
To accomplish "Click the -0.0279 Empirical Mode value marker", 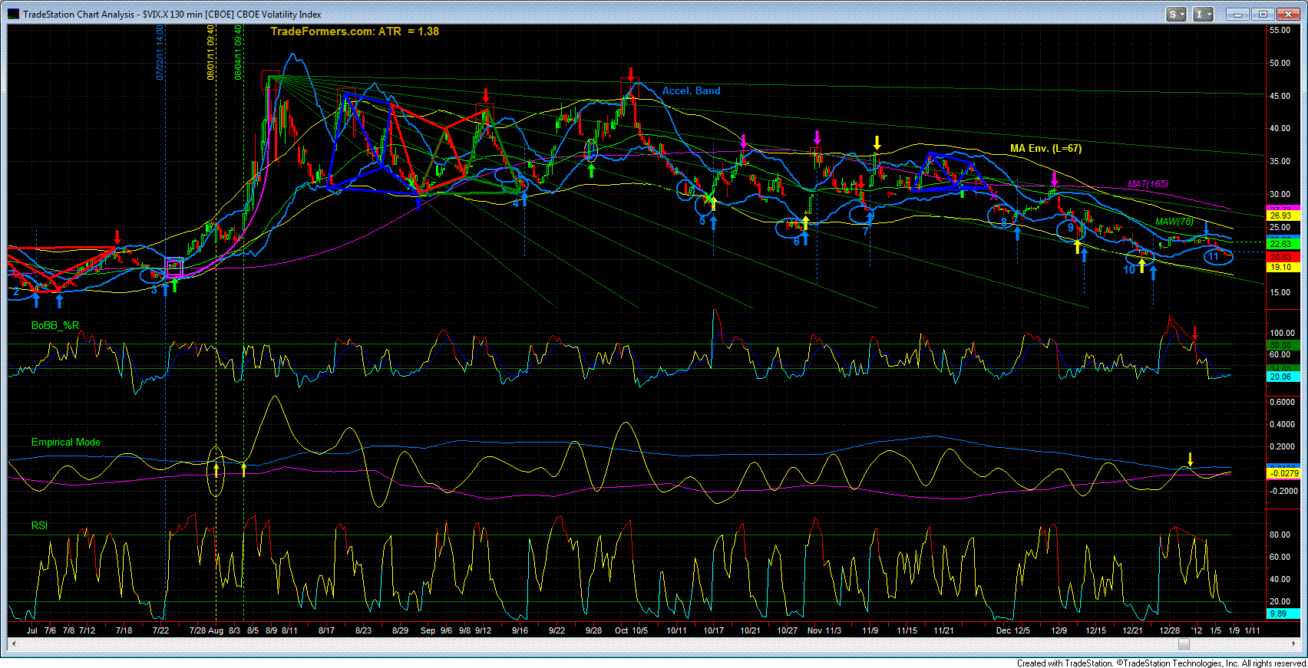I will click(x=1282, y=473).
